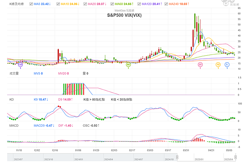
Task: Click the 2024/07 label in the range navigator
Action: (x=138, y=159)
